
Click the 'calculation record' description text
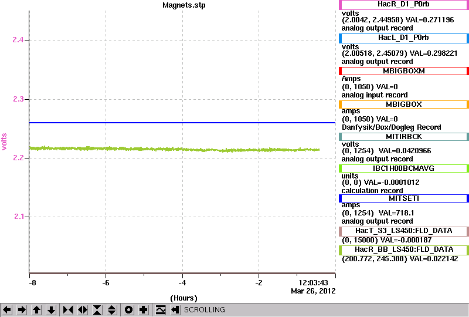click(372, 191)
